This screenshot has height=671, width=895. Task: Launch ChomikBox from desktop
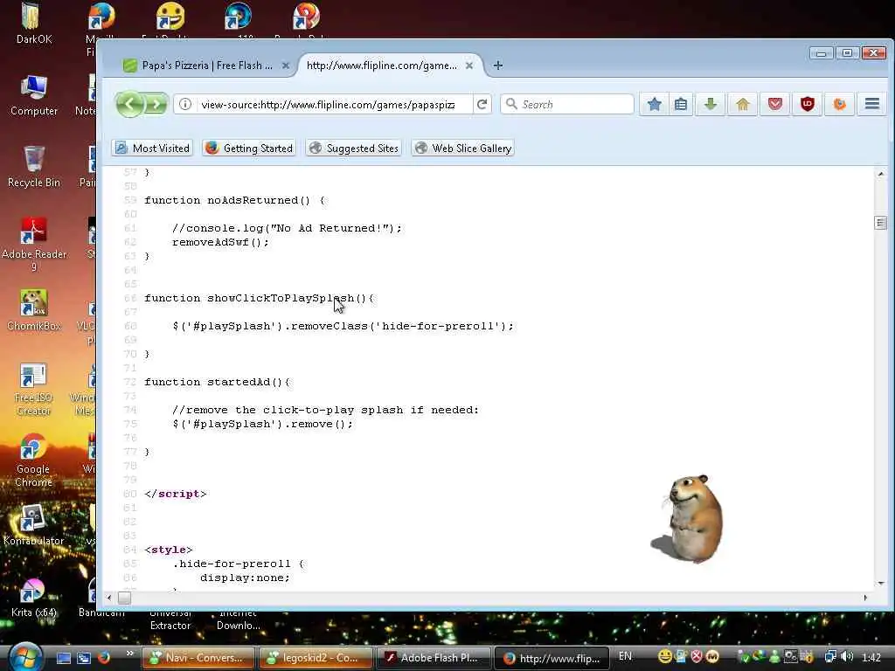click(34, 310)
